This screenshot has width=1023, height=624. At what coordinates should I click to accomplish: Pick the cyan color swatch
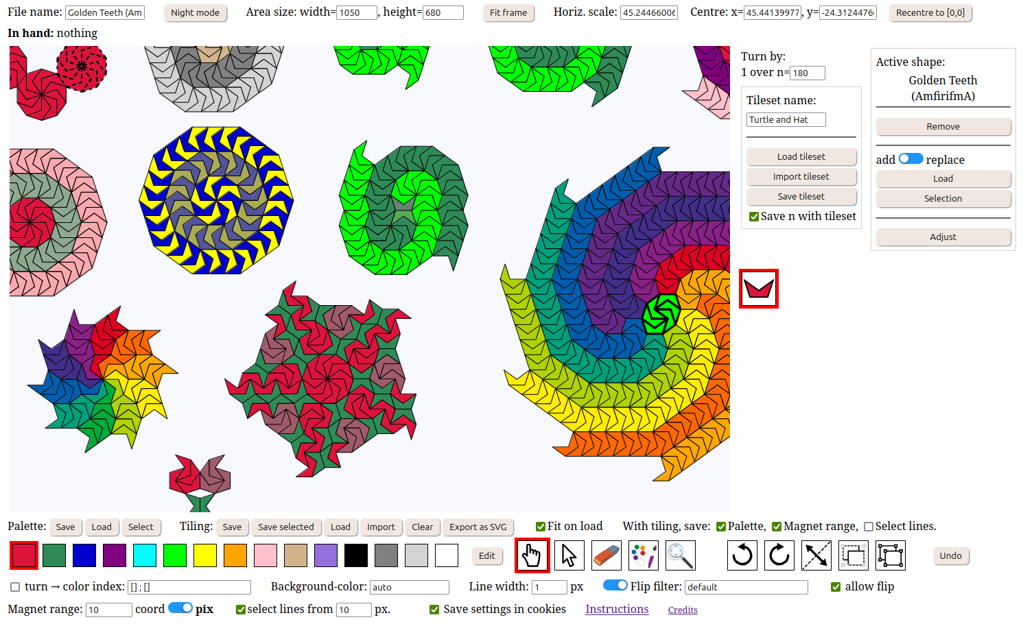point(145,555)
